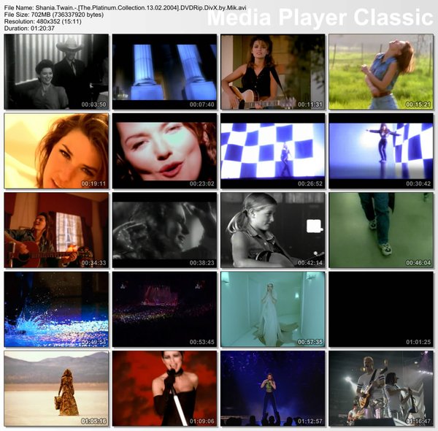Choose the red room guitar frame 00:34:33
The image size is (438, 431).
(56, 230)
